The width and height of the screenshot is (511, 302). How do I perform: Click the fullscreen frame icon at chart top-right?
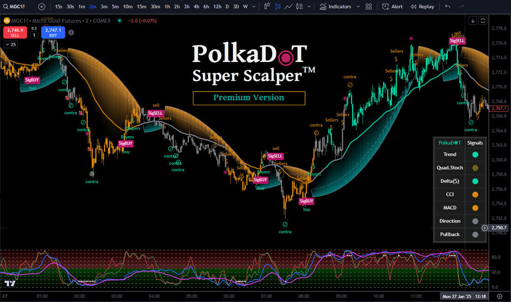pyautogui.click(x=483, y=20)
